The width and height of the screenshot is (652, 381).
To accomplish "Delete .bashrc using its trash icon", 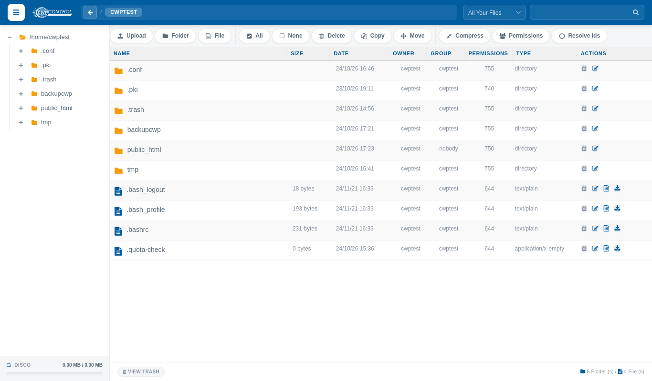I will coord(584,229).
